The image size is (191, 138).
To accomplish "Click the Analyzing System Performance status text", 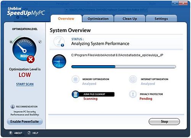I will coord(100,43).
